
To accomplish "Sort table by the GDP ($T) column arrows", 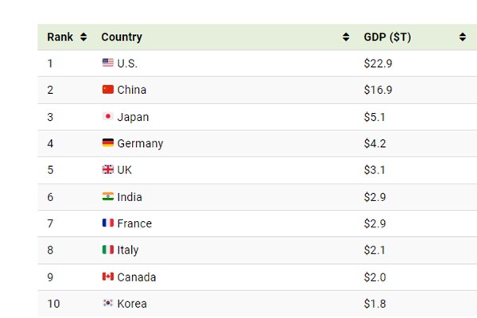I will tap(463, 37).
